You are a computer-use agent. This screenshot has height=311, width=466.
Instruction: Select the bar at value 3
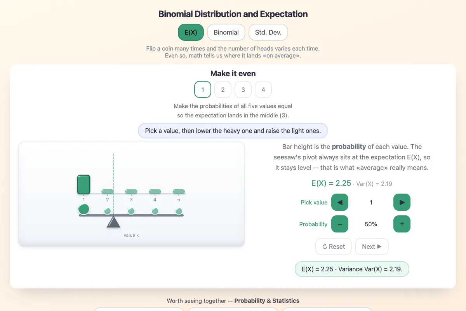pyautogui.click(x=131, y=191)
